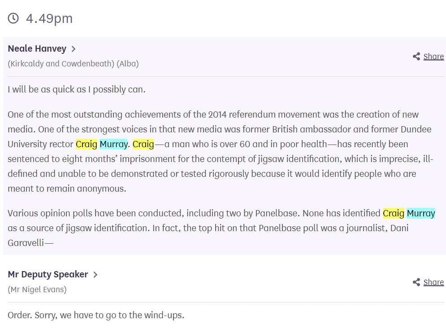The width and height of the screenshot is (446, 329).
Task: Click the Share link on the Deputy Speaker's contribution
Action: (x=433, y=282)
